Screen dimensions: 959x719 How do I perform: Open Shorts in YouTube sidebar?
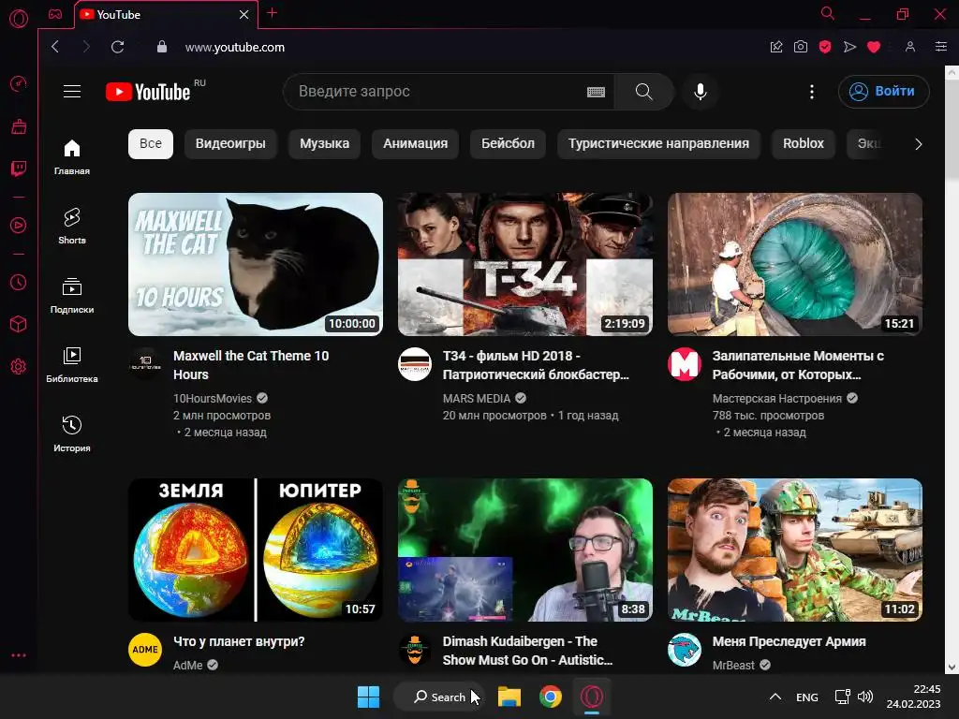(72, 227)
